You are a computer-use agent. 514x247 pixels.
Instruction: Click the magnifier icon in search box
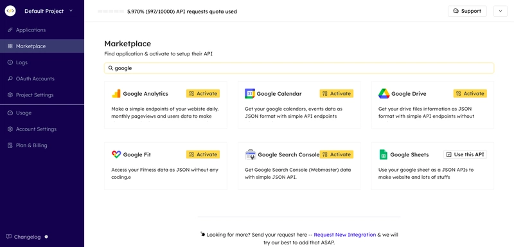click(111, 68)
